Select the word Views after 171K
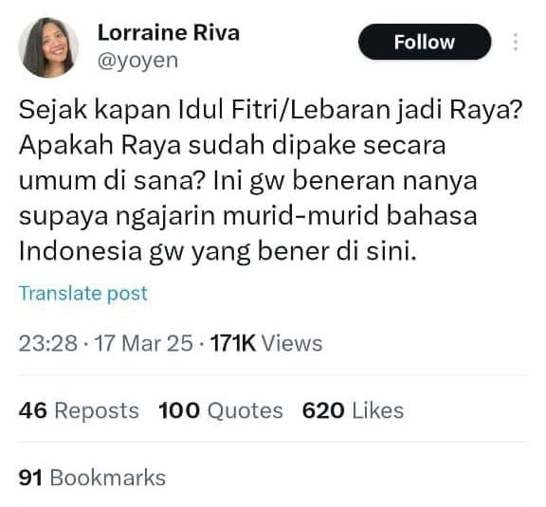Viewport: 546px width, 507px height. point(292,343)
